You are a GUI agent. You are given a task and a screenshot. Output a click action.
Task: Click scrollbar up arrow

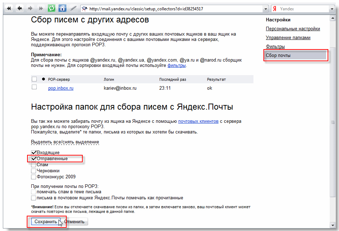(x=333, y=19)
